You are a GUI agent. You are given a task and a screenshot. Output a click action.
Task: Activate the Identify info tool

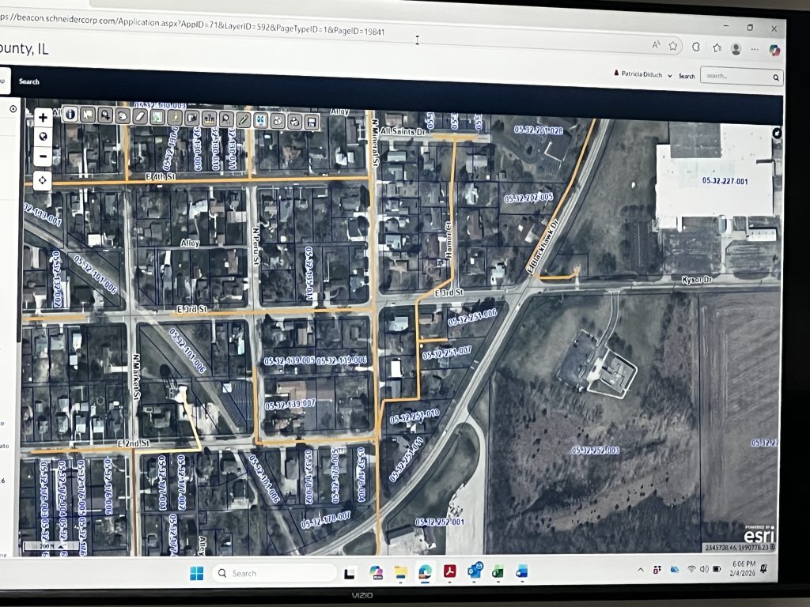[x=70, y=115]
